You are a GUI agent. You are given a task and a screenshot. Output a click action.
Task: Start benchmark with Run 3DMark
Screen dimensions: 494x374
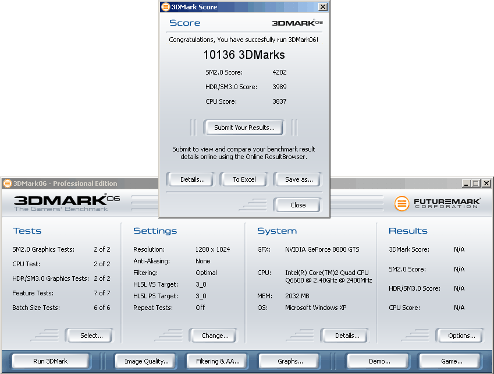tap(51, 361)
